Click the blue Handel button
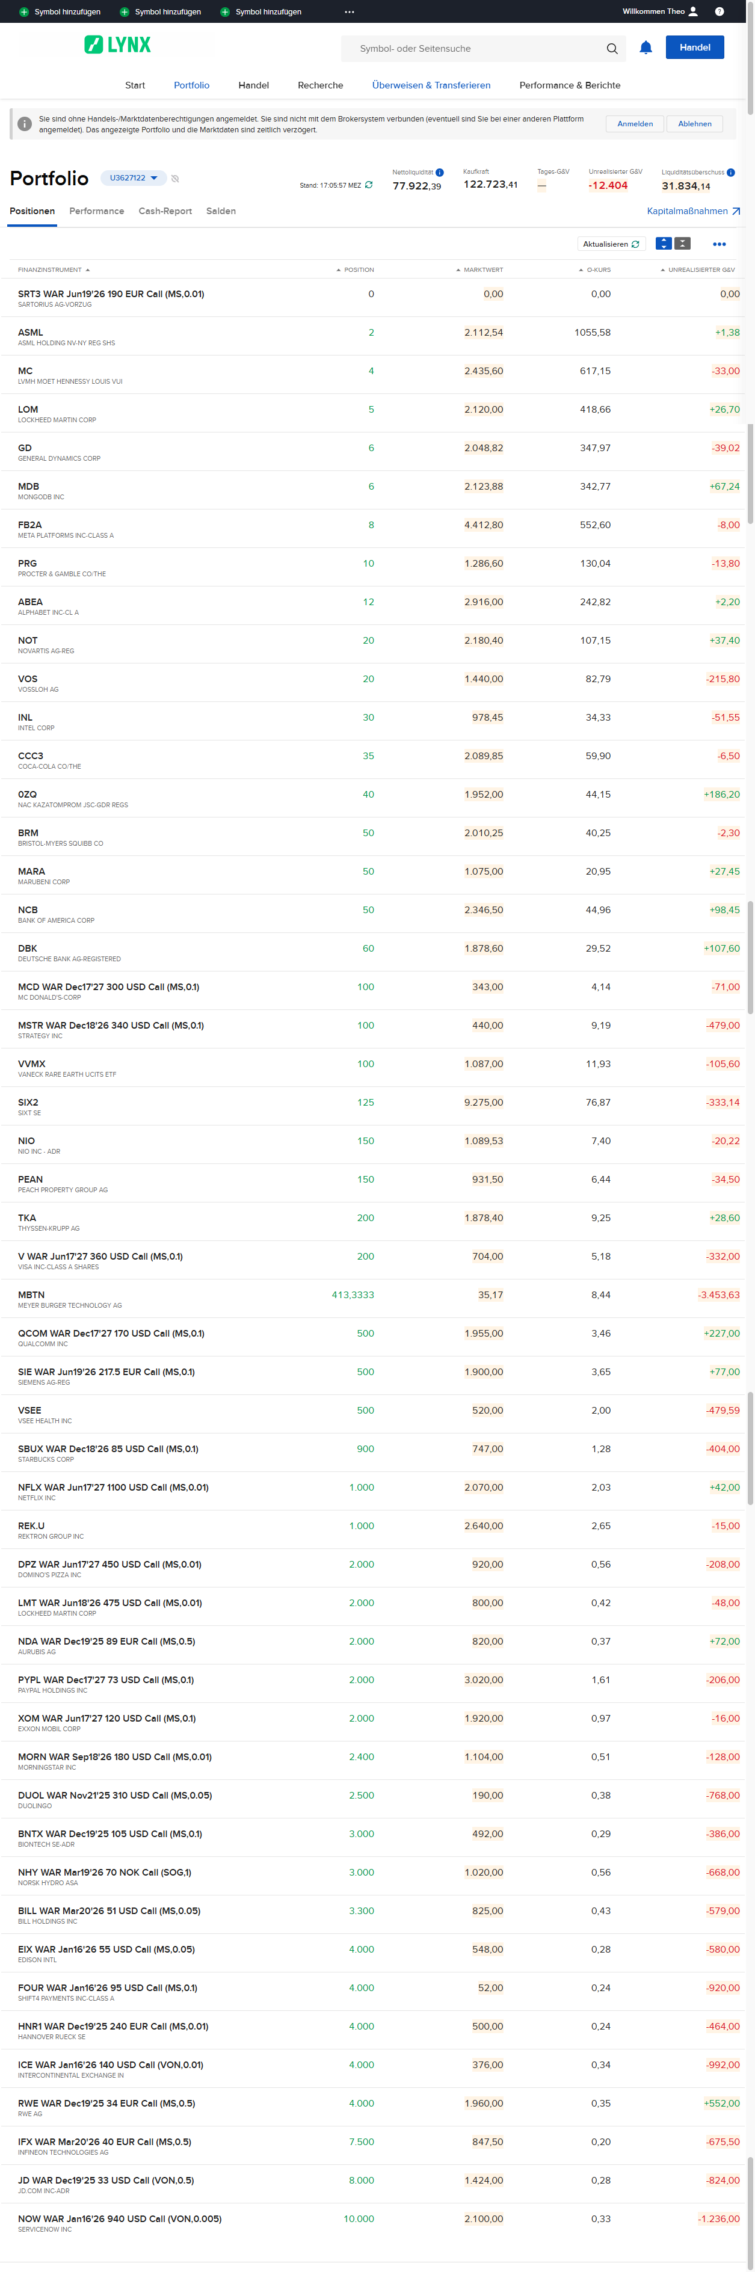 click(x=694, y=48)
